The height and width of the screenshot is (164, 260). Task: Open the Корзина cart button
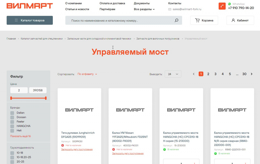[204, 20]
